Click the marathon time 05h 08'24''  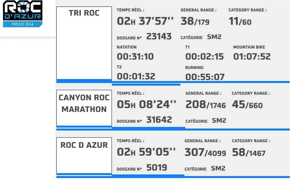pyautogui.click(x=146, y=104)
